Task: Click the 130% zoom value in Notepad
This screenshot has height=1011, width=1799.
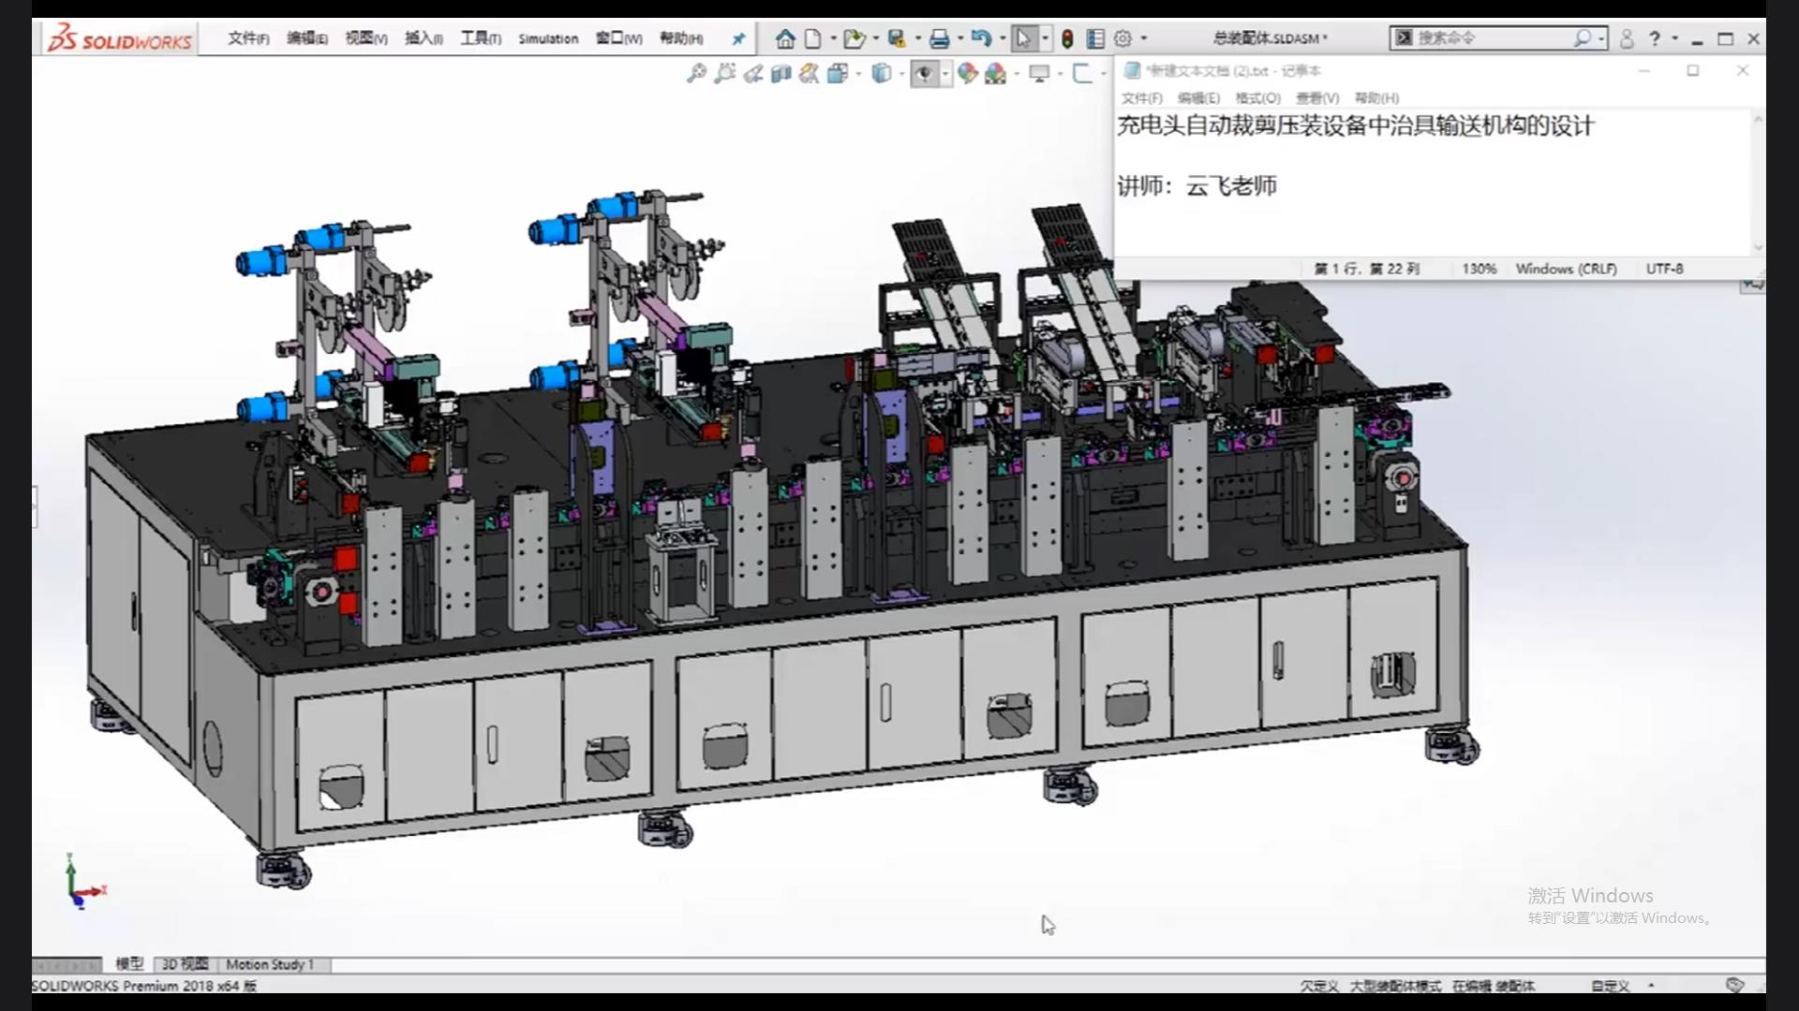Action: [1479, 269]
